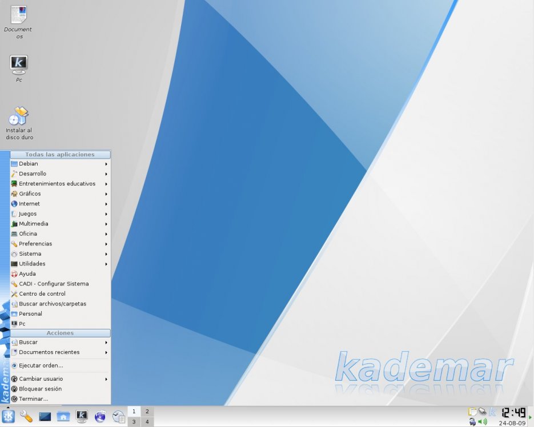
Task: Open Klipper clipboard icon in the system tray
Action: coord(473,412)
